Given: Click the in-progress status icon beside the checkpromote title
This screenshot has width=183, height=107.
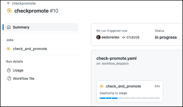Looking at the screenshot, I should click(10, 11).
